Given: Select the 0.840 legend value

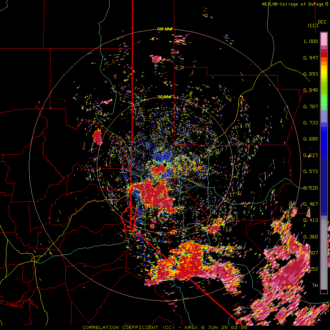Looking at the screenshot, I should (x=311, y=90).
